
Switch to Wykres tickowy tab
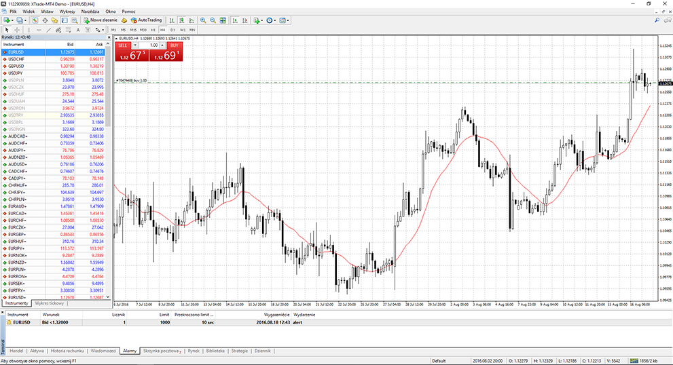pos(50,303)
